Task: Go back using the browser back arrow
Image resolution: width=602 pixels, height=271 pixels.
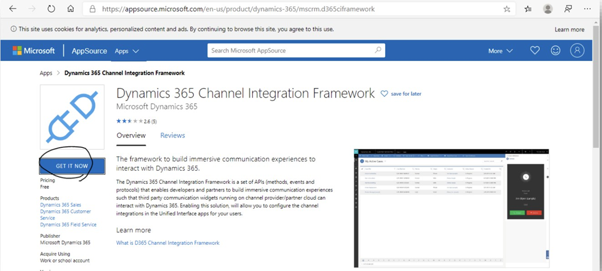Action: tap(13, 9)
